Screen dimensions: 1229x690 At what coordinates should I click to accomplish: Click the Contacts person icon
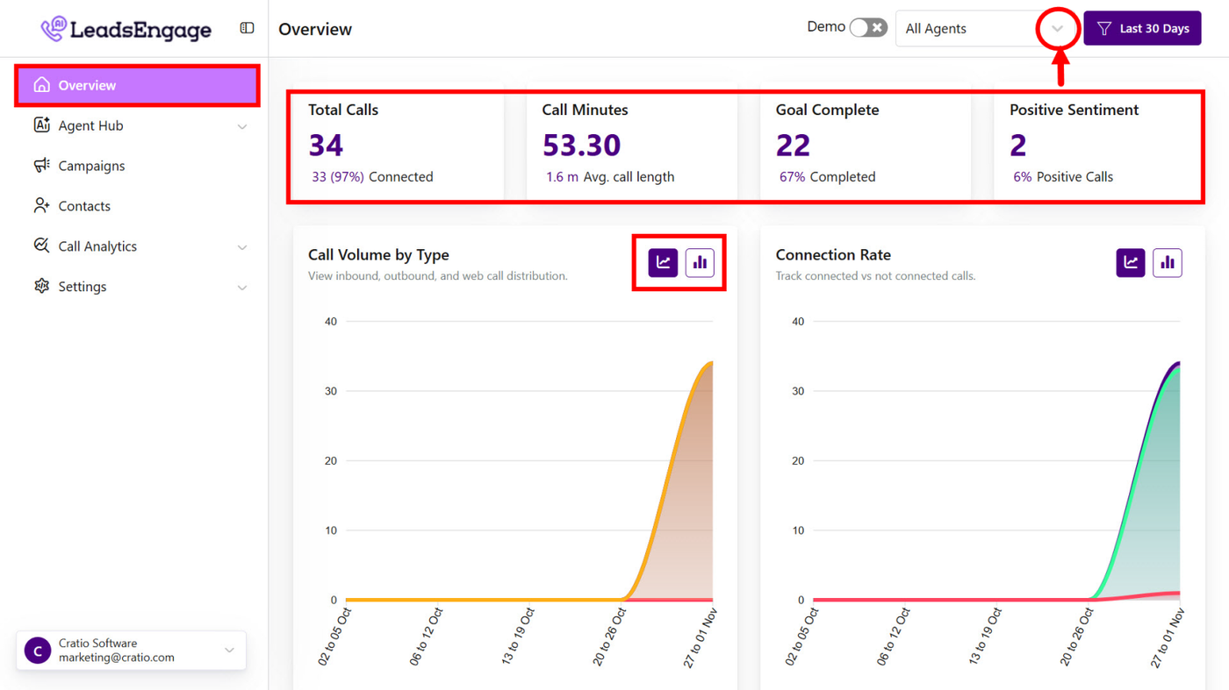[41, 206]
